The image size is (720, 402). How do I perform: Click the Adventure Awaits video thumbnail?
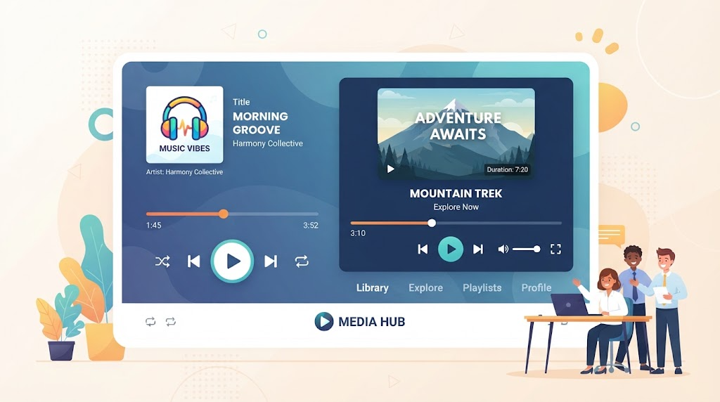click(456, 133)
